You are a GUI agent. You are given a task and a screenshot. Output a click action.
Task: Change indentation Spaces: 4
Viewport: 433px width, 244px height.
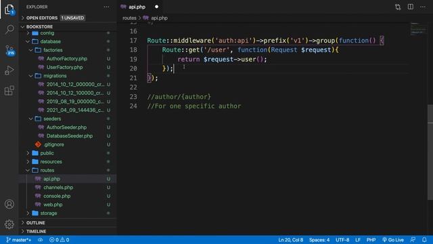click(319, 240)
